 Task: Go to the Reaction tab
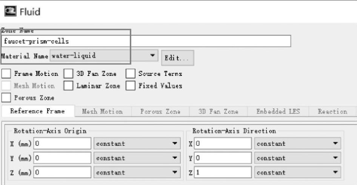coord(332,111)
